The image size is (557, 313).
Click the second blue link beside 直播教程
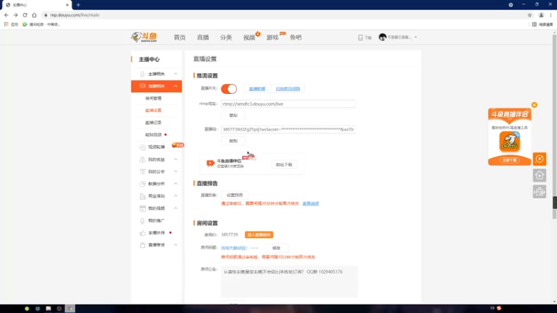tap(288, 89)
